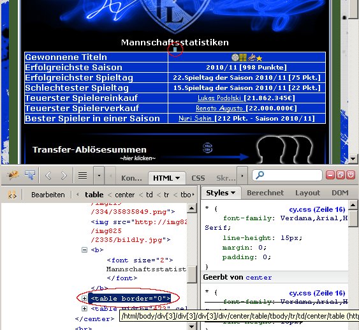Activate the element inspector pointer icon
The width and height of the screenshot is (359, 330).
(x=30, y=176)
